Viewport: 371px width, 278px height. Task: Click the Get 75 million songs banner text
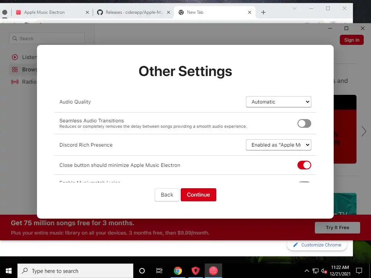(72, 223)
